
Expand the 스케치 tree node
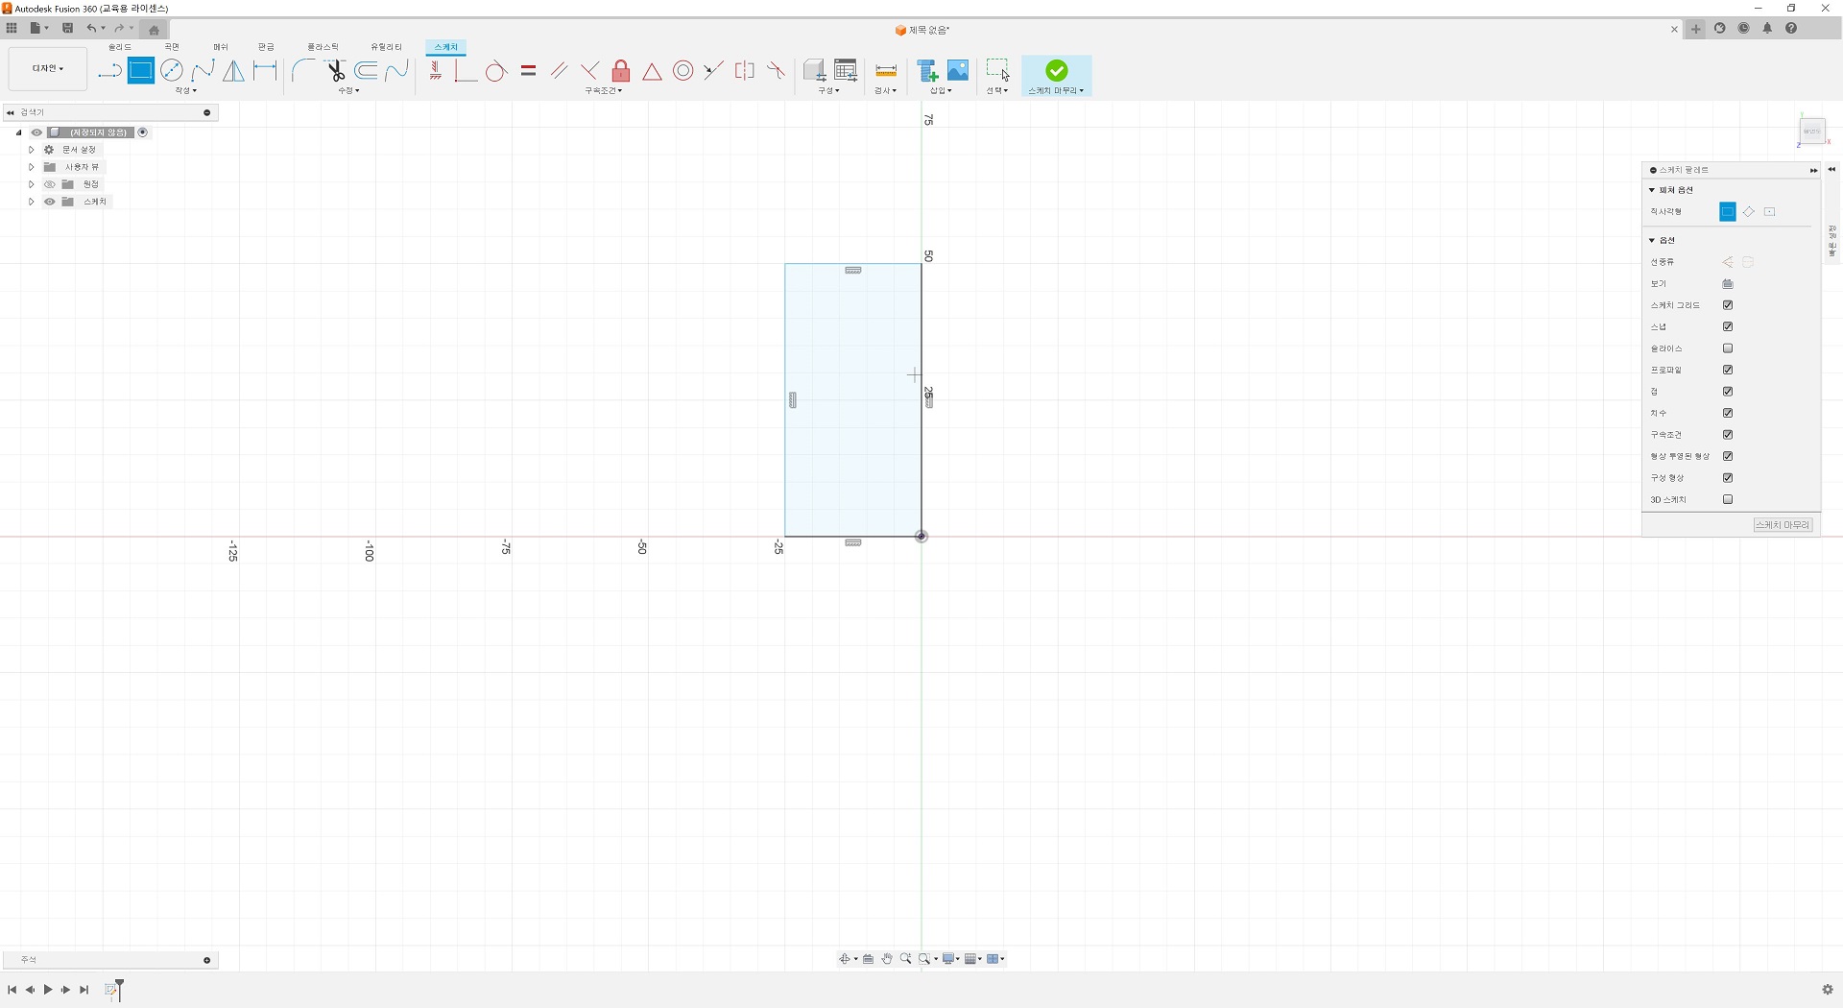[x=31, y=202]
